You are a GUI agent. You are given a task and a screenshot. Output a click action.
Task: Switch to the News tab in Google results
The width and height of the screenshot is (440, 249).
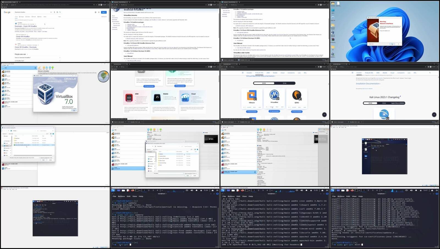click(40, 17)
